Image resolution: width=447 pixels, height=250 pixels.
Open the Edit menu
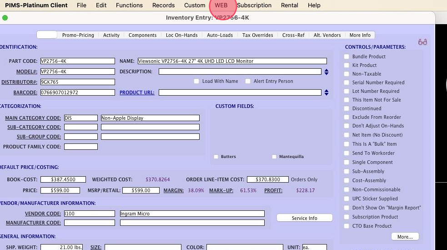click(101, 5)
